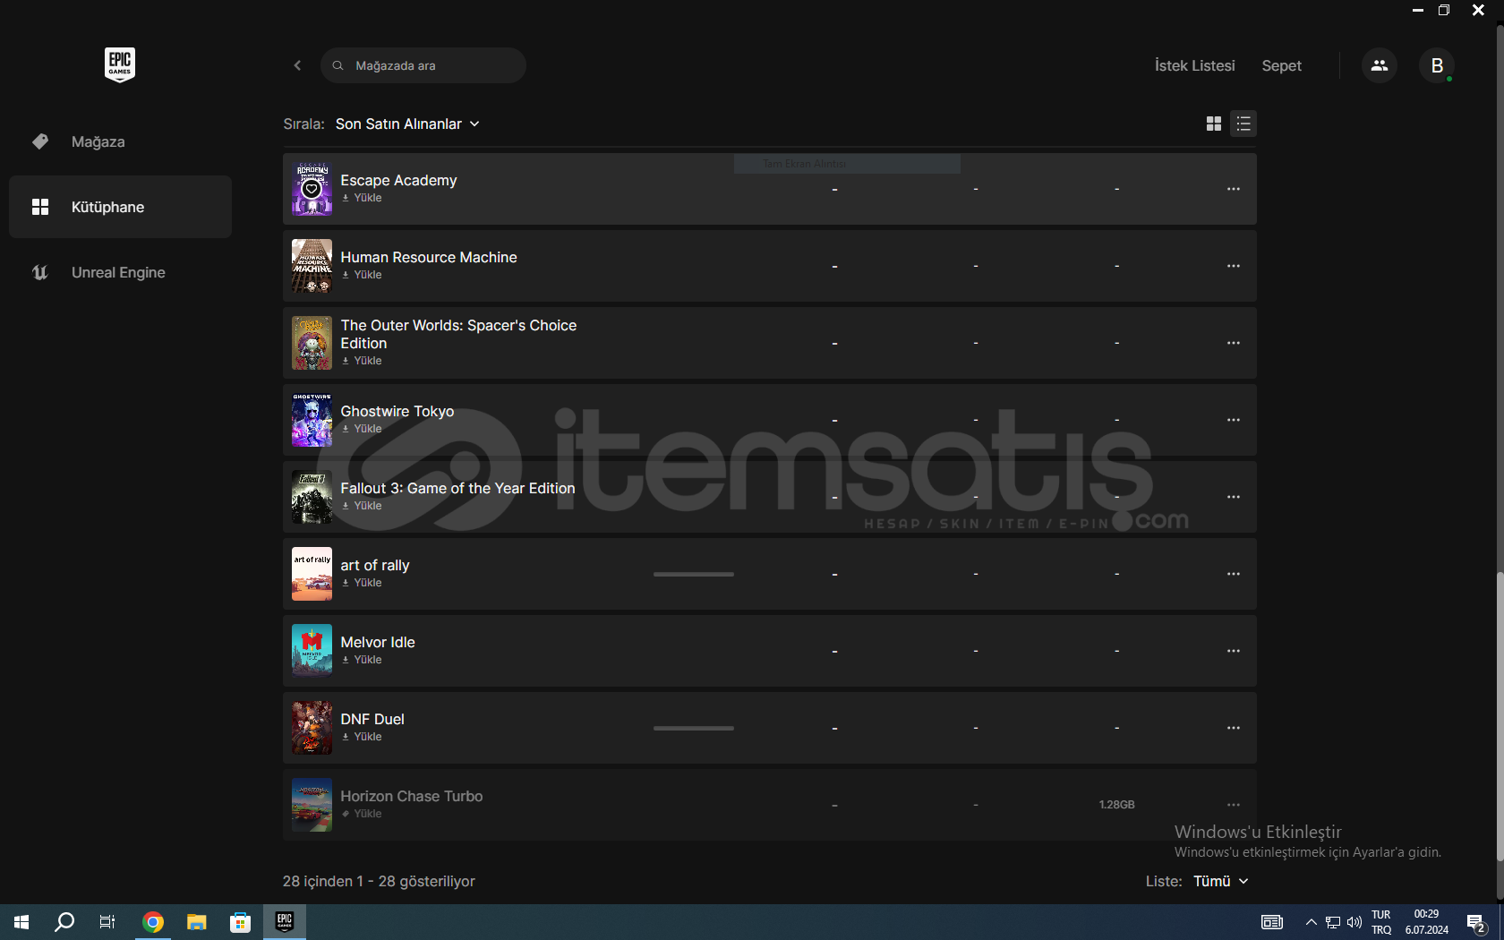1504x940 pixels.
Task: Open taskbar search icon
Action: coord(64,922)
